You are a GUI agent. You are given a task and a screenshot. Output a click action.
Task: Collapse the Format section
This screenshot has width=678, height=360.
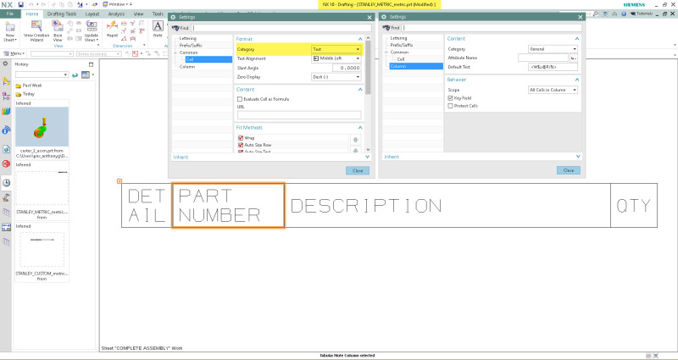click(359, 39)
